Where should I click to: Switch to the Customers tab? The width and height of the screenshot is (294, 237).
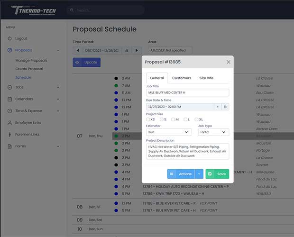tap(182, 78)
